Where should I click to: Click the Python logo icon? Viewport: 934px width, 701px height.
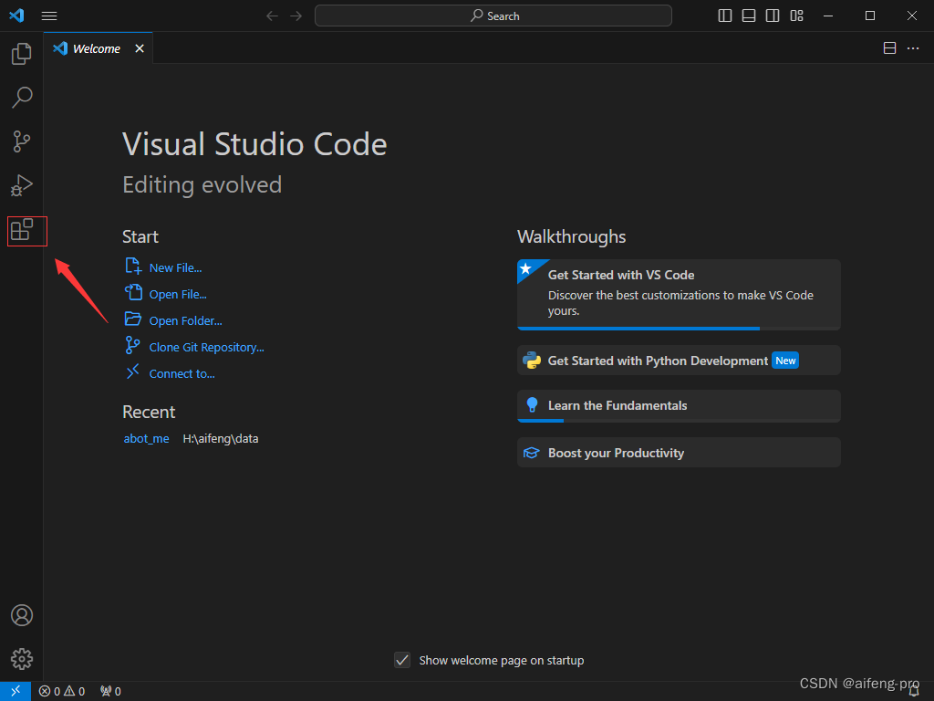532,360
